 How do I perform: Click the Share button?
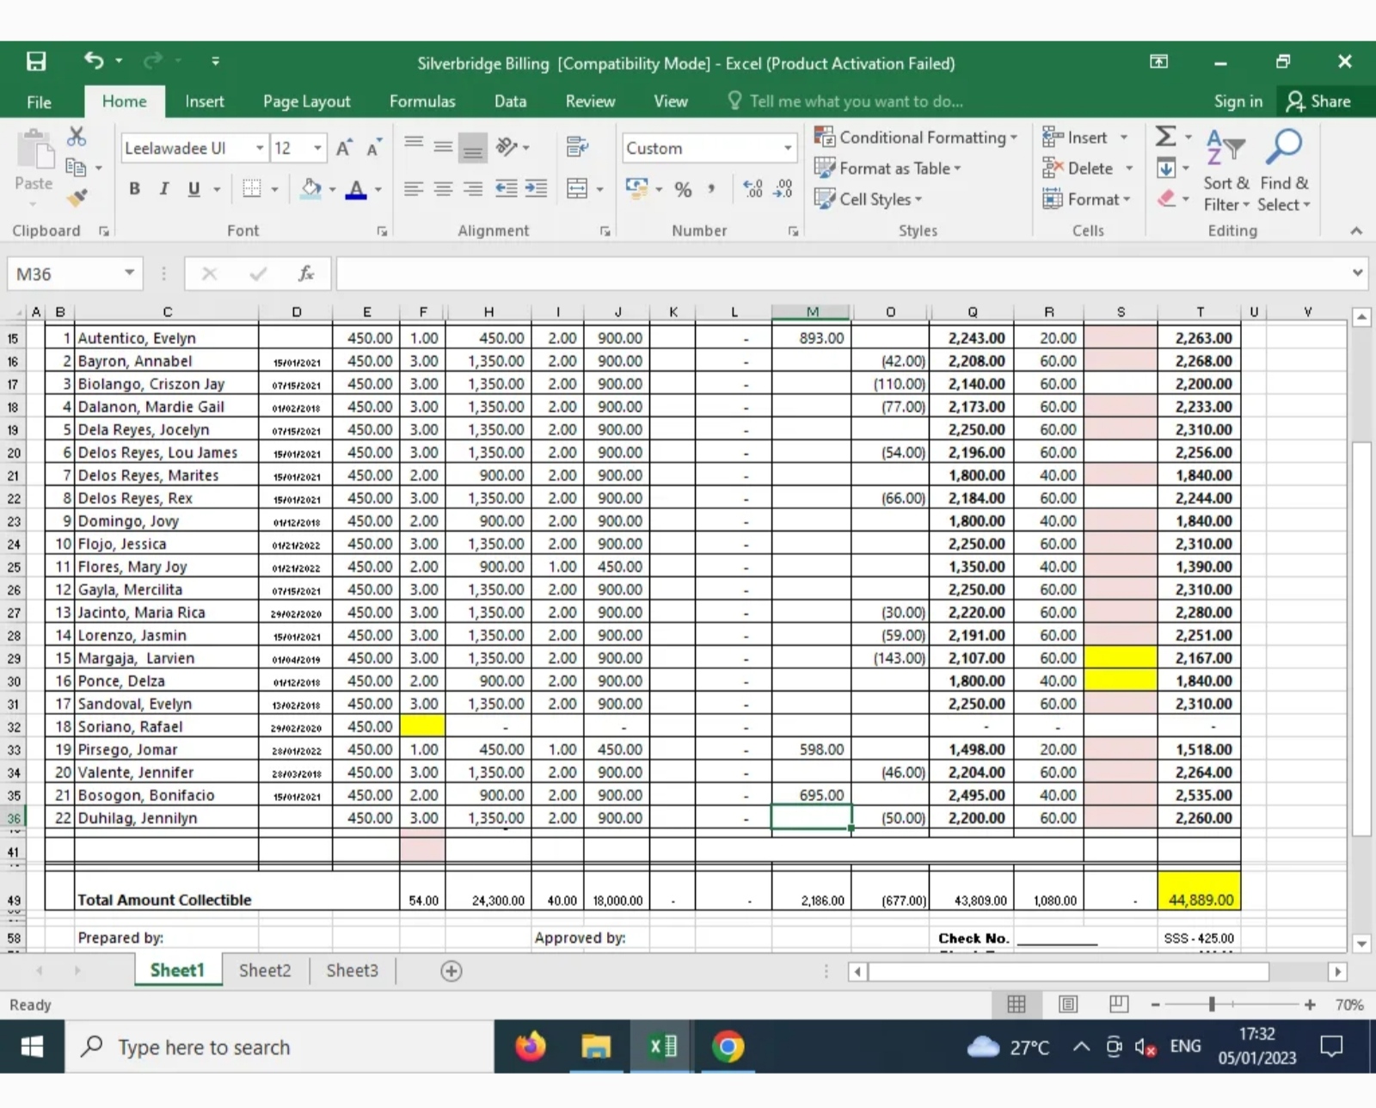coord(1318,102)
